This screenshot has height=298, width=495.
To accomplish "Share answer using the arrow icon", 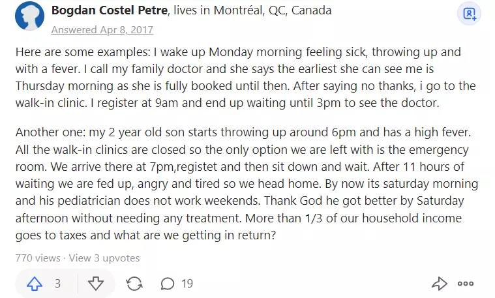I will tap(440, 284).
